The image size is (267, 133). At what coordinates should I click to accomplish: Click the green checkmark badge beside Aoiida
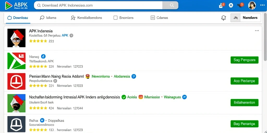point(124,97)
